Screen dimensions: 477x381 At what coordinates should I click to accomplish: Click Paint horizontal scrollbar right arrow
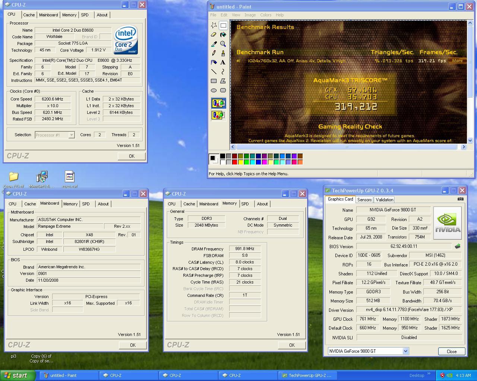[x=464, y=147]
